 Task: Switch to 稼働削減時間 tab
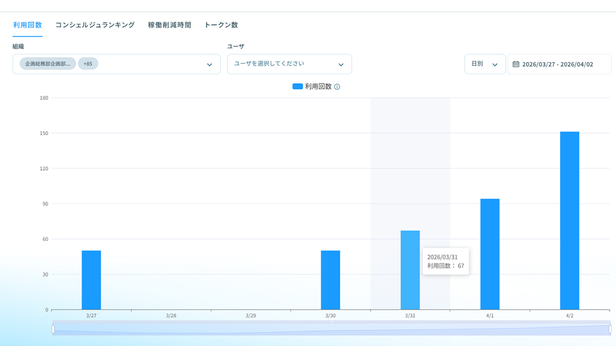pos(169,25)
